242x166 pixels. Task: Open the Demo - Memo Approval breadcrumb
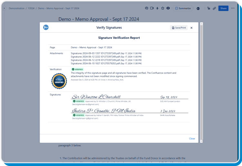pos(59,8)
